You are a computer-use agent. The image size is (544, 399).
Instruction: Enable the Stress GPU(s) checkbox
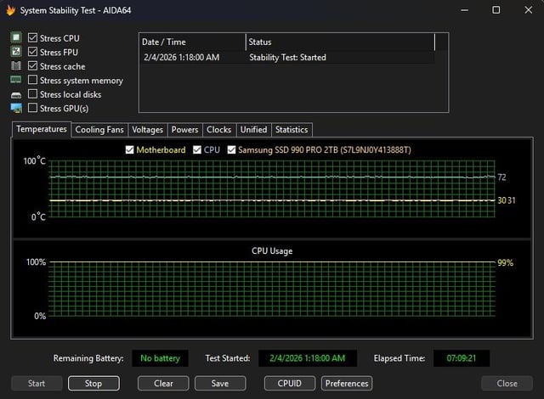click(33, 109)
